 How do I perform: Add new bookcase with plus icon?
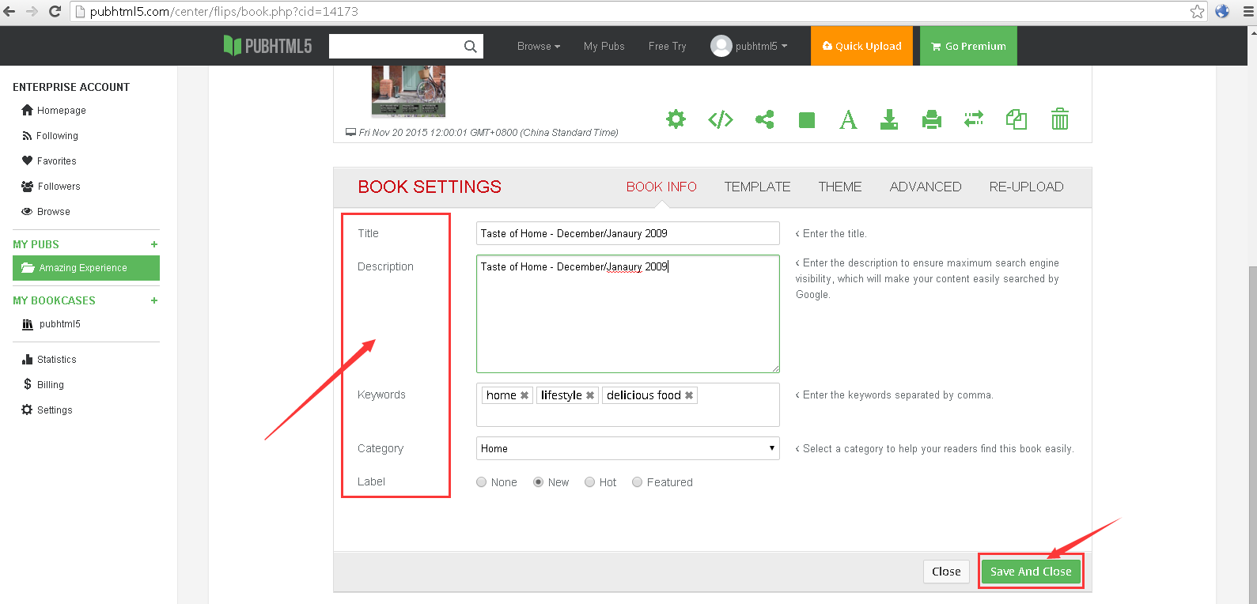(x=154, y=300)
